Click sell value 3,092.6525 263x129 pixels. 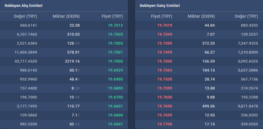[x=248, y=61]
